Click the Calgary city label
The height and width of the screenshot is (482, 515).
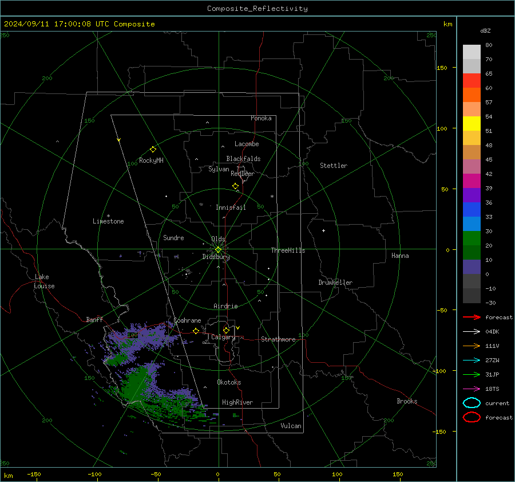tap(223, 337)
